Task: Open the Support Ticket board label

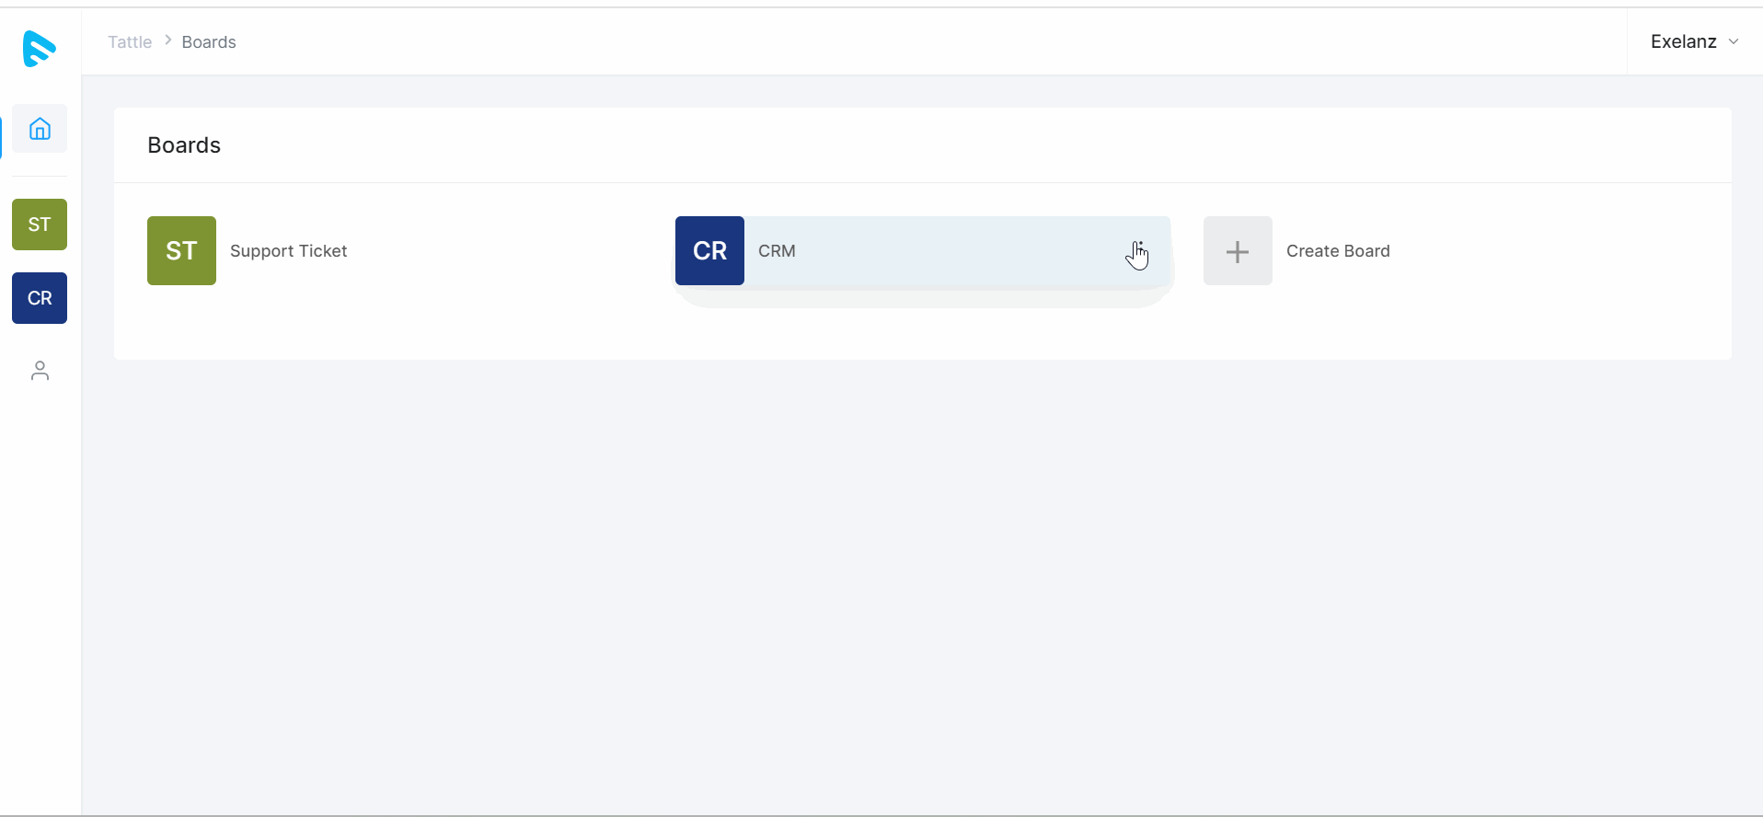Action: [x=288, y=251]
